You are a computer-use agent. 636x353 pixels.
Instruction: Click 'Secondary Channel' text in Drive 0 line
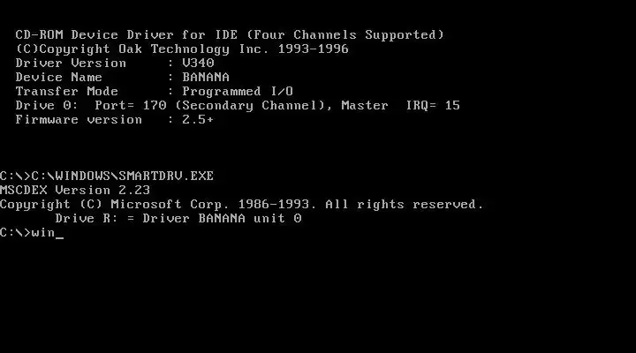[x=254, y=105]
